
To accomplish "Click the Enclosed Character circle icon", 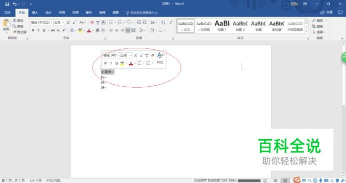I will tap(103, 30).
